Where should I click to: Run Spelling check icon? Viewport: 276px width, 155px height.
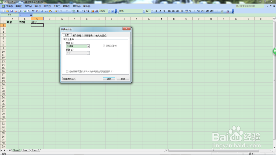[x=33, y=11]
